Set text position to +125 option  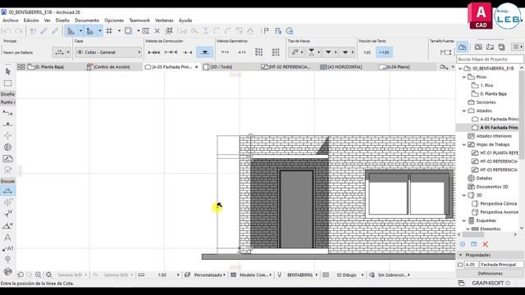(x=384, y=52)
